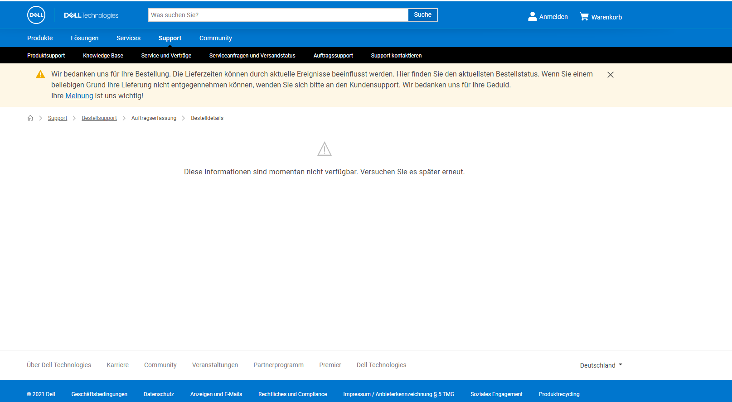Go to Serviceanfragen und Versandstatus
Screen dimensions: 732x402
pyautogui.click(x=252, y=56)
